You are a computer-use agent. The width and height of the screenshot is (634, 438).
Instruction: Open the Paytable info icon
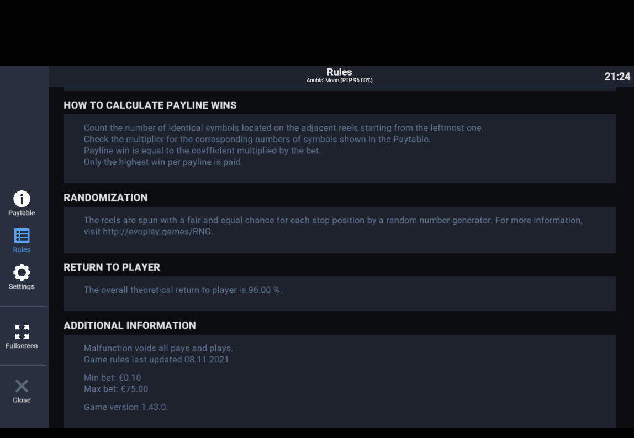[22, 199]
